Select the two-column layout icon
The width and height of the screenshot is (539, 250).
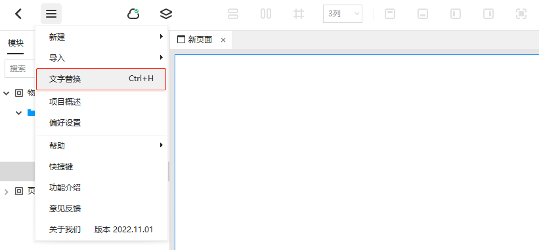[x=266, y=14]
